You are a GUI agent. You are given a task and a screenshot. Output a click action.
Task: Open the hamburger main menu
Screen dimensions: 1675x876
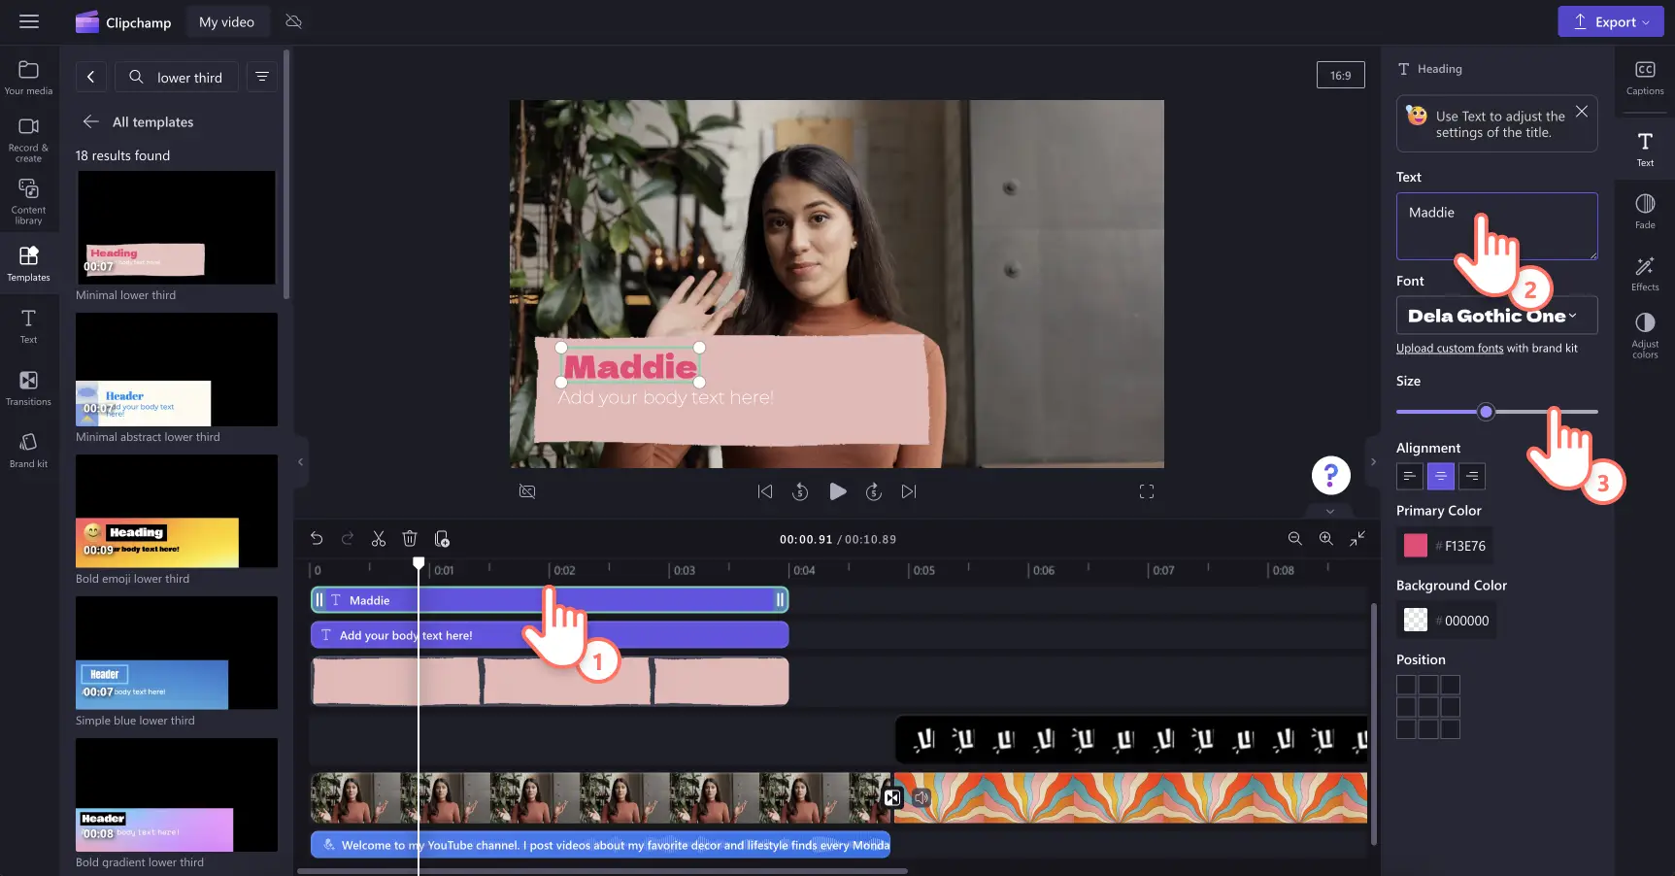coord(29,21)
